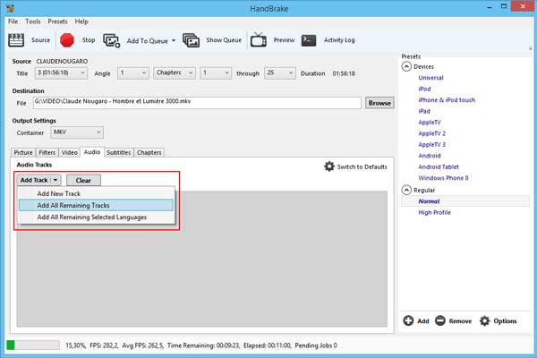
Task: Select the iPhone & iPod touch preset
Action: [447, 100]
